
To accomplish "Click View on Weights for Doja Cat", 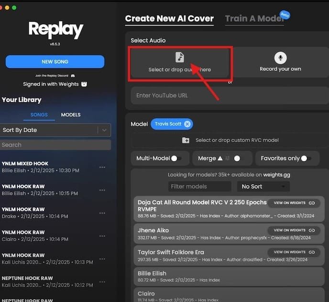I will pos(294,203).
